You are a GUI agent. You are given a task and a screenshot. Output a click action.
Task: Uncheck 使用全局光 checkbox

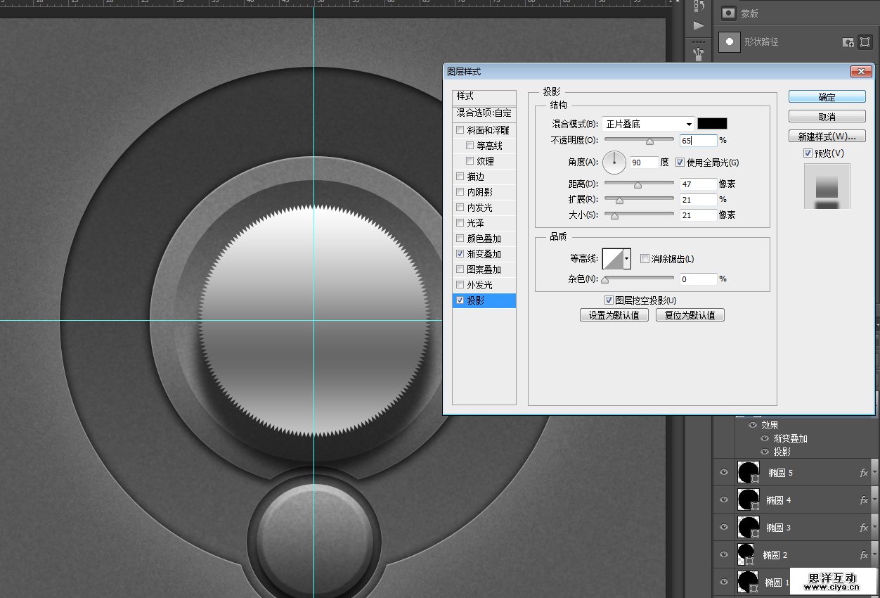click(x=680, y=163)
